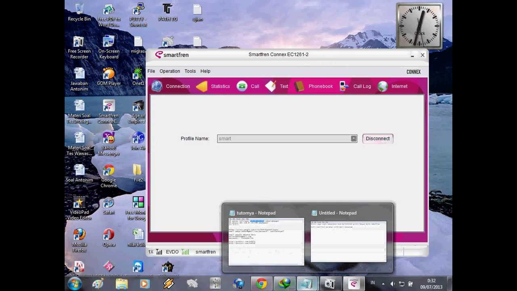This screenshot has height=291, width=517.
Task: Open the Help menu
Action: [x=205, y=71]
